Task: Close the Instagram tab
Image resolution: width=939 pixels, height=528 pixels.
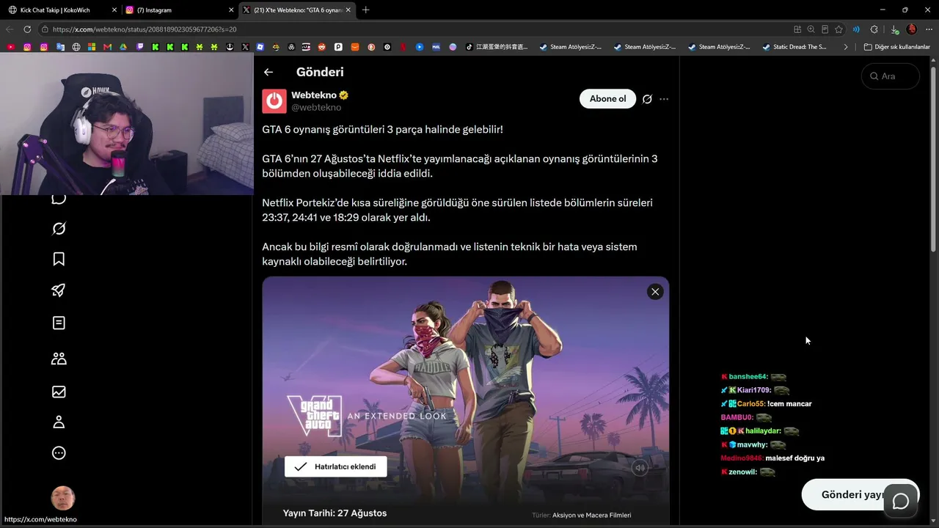Action: tap(231, 10)
